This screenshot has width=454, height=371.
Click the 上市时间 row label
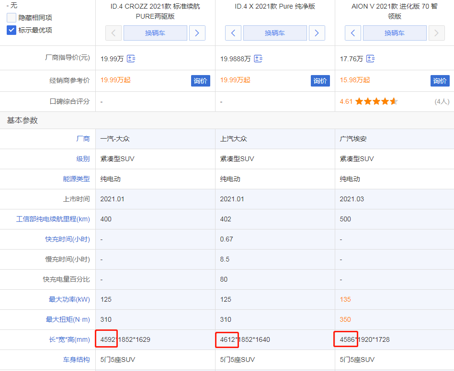click(77, 199)
